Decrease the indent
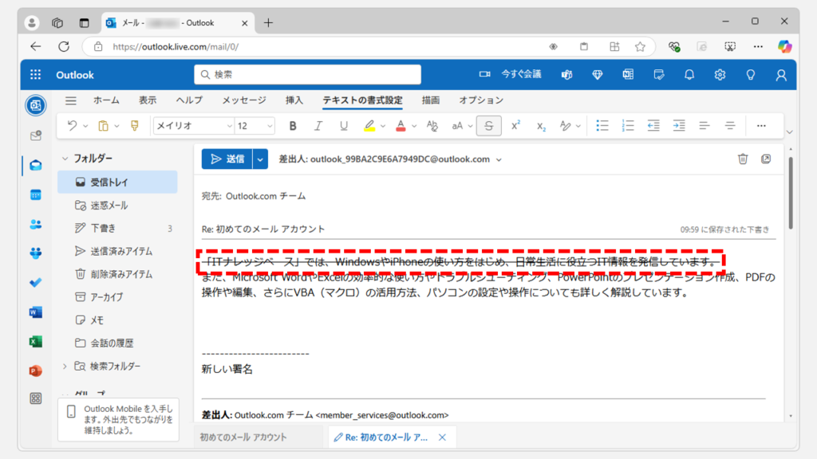 click(x=653, y=125)
